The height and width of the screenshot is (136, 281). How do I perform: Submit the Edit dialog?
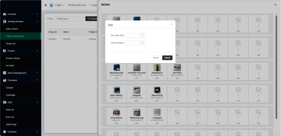(x=167, y=58)
